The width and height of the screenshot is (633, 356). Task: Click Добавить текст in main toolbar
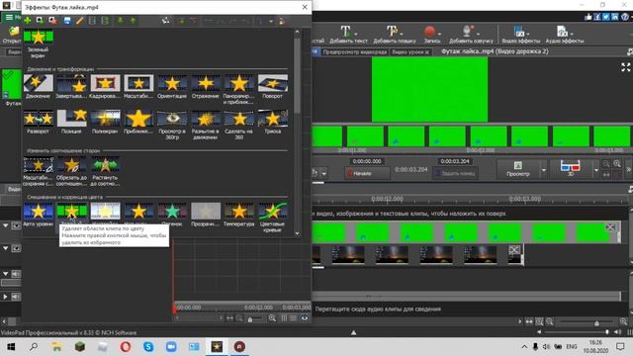[348, 35]
